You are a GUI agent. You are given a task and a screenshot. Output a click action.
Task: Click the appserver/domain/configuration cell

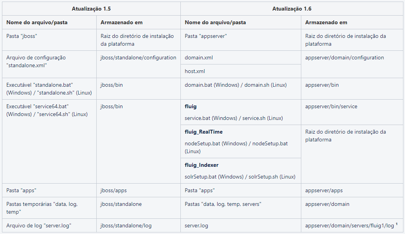352,64
